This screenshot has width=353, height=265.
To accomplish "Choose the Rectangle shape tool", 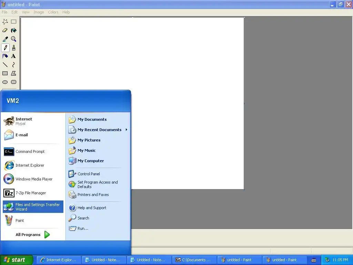I will click(5, 73).
